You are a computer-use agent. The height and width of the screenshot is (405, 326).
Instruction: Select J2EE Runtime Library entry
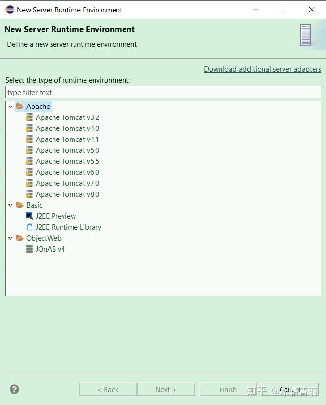(x=68, y=227)
